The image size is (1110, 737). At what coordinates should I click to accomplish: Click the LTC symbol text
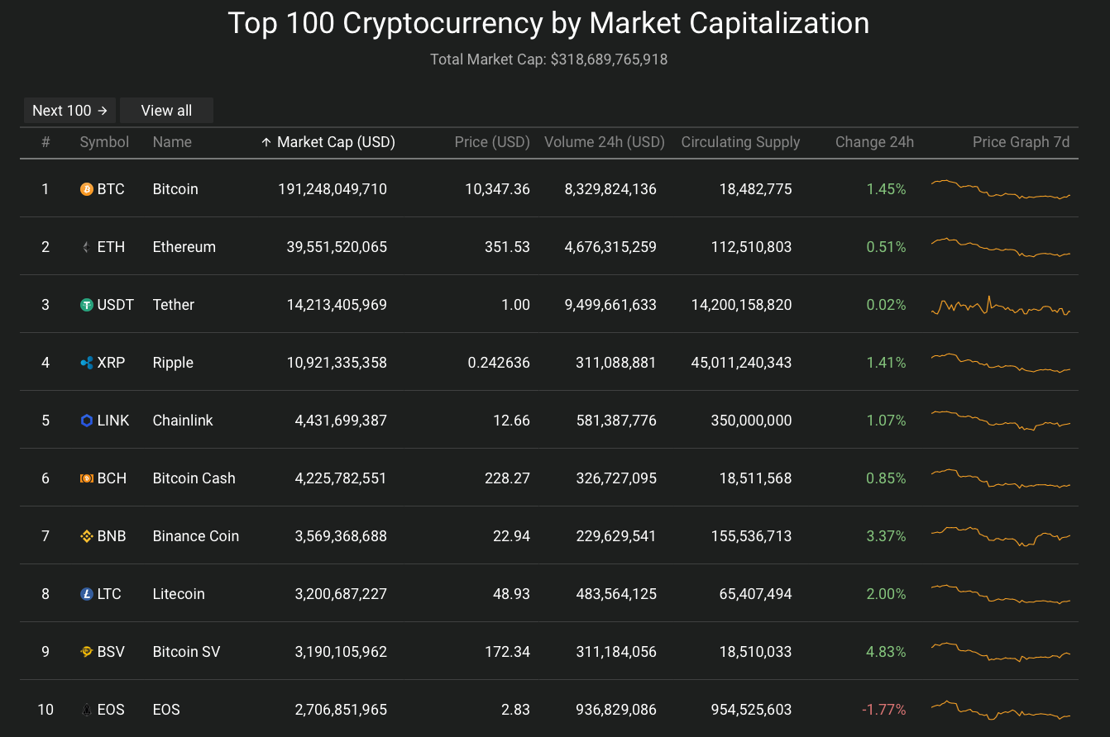(109, 594)
